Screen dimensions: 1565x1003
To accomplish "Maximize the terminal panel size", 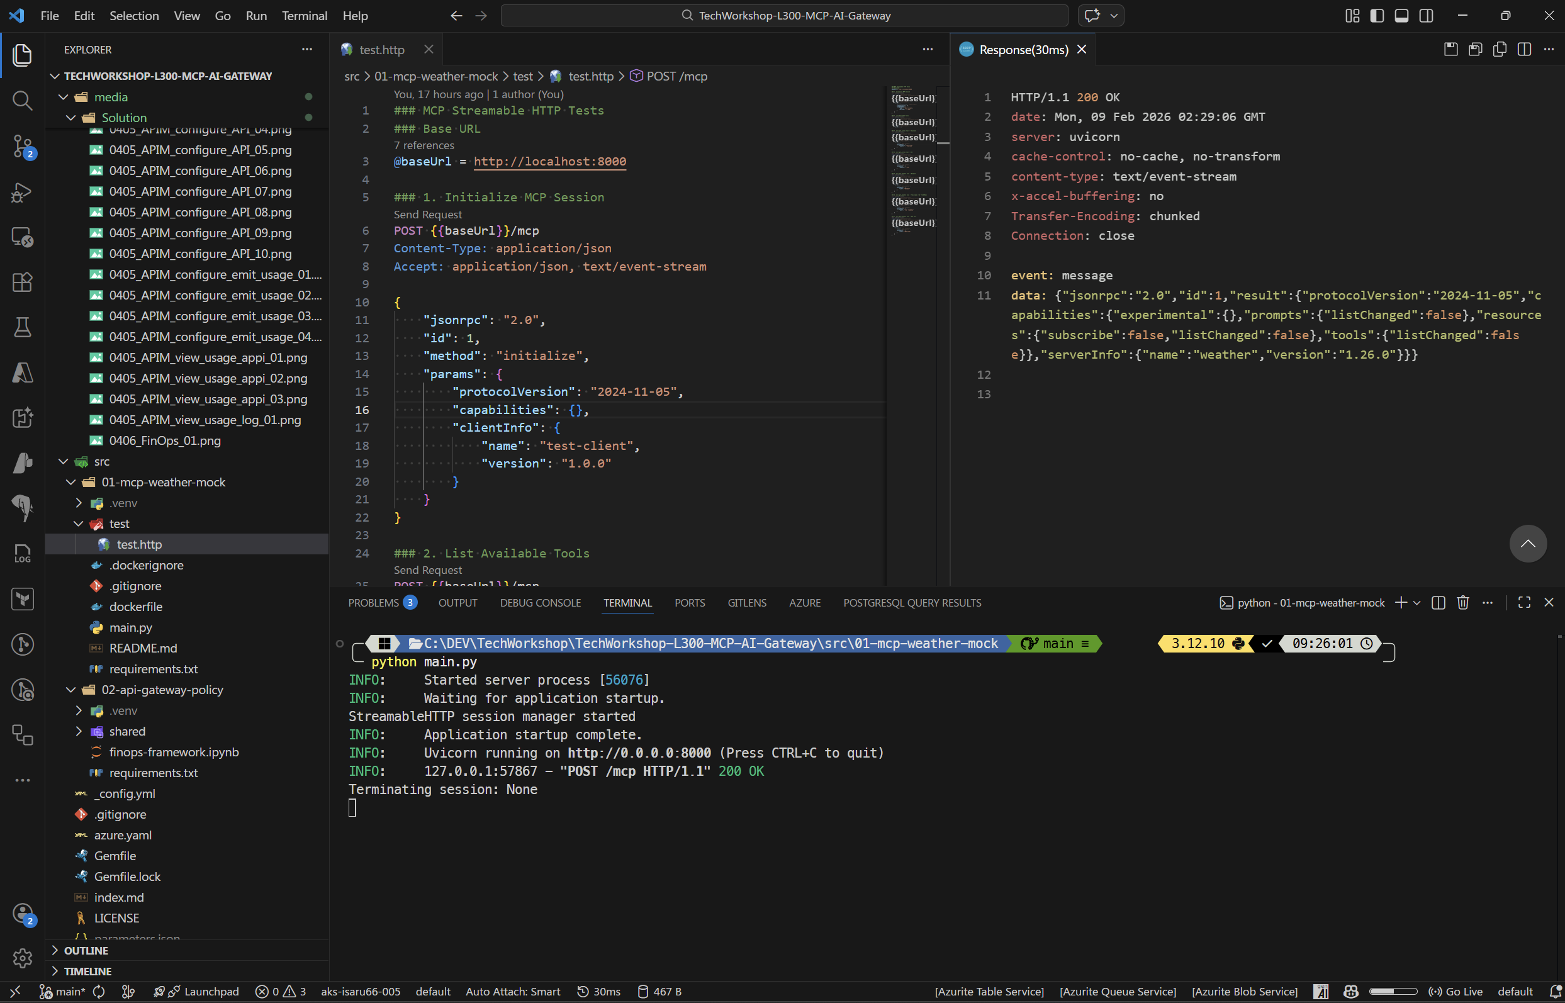I will [x=1524, y=602].
